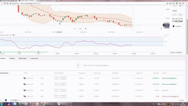Open the Windows Start menu
The width and height of the screenshot is (188, 106).
coord(1,104)
